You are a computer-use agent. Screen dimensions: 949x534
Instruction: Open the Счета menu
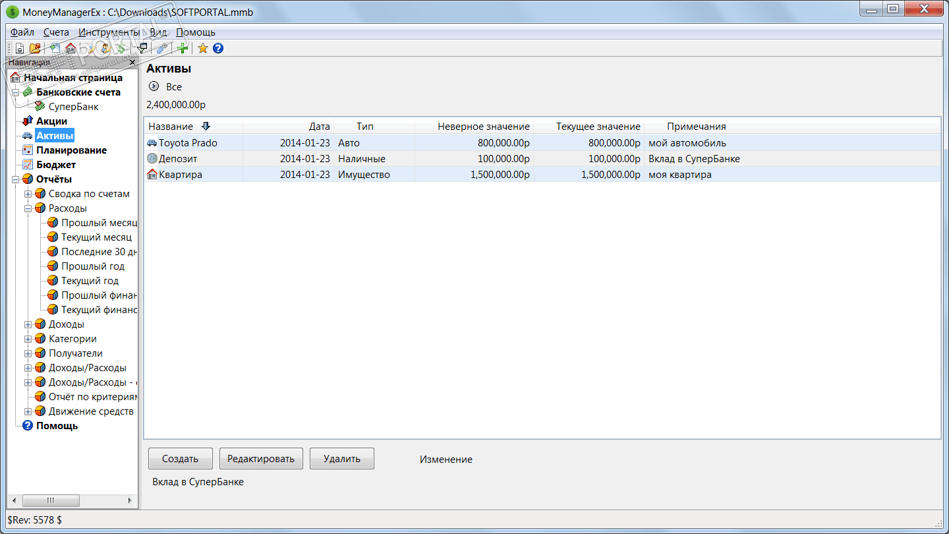pos(56,32)
